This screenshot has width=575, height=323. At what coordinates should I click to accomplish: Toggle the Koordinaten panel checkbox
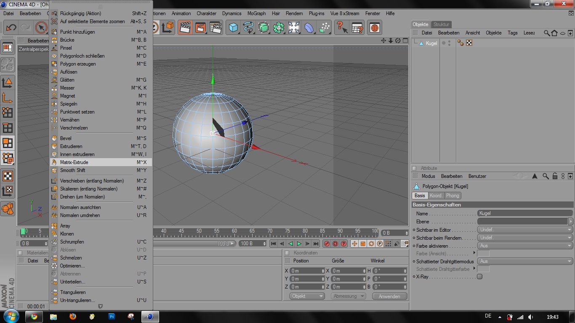coord(287,253)
